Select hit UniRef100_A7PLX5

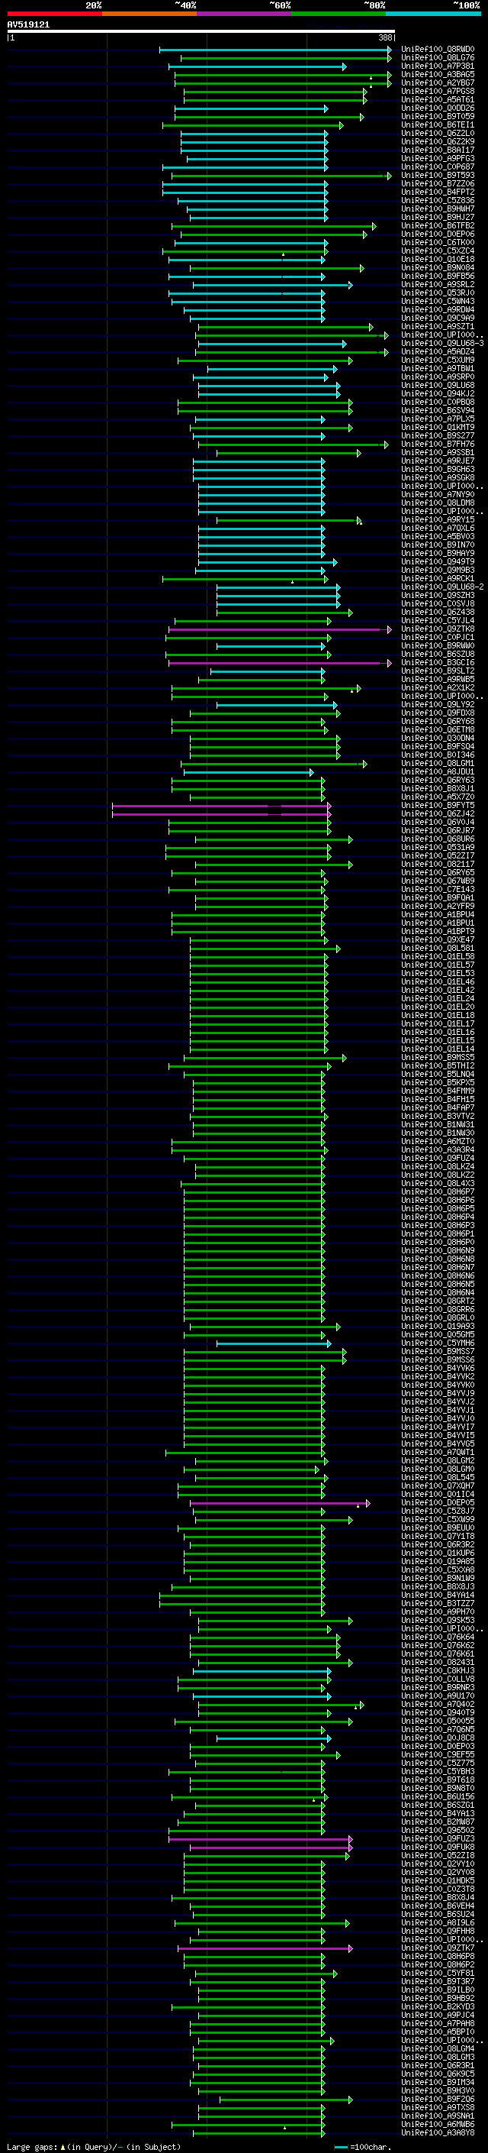pyautogui.click(x=438, y=419)
